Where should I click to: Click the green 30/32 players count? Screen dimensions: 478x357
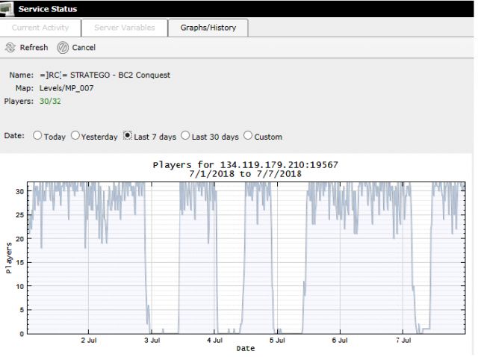pyautogui.click(x=47, y=101)
